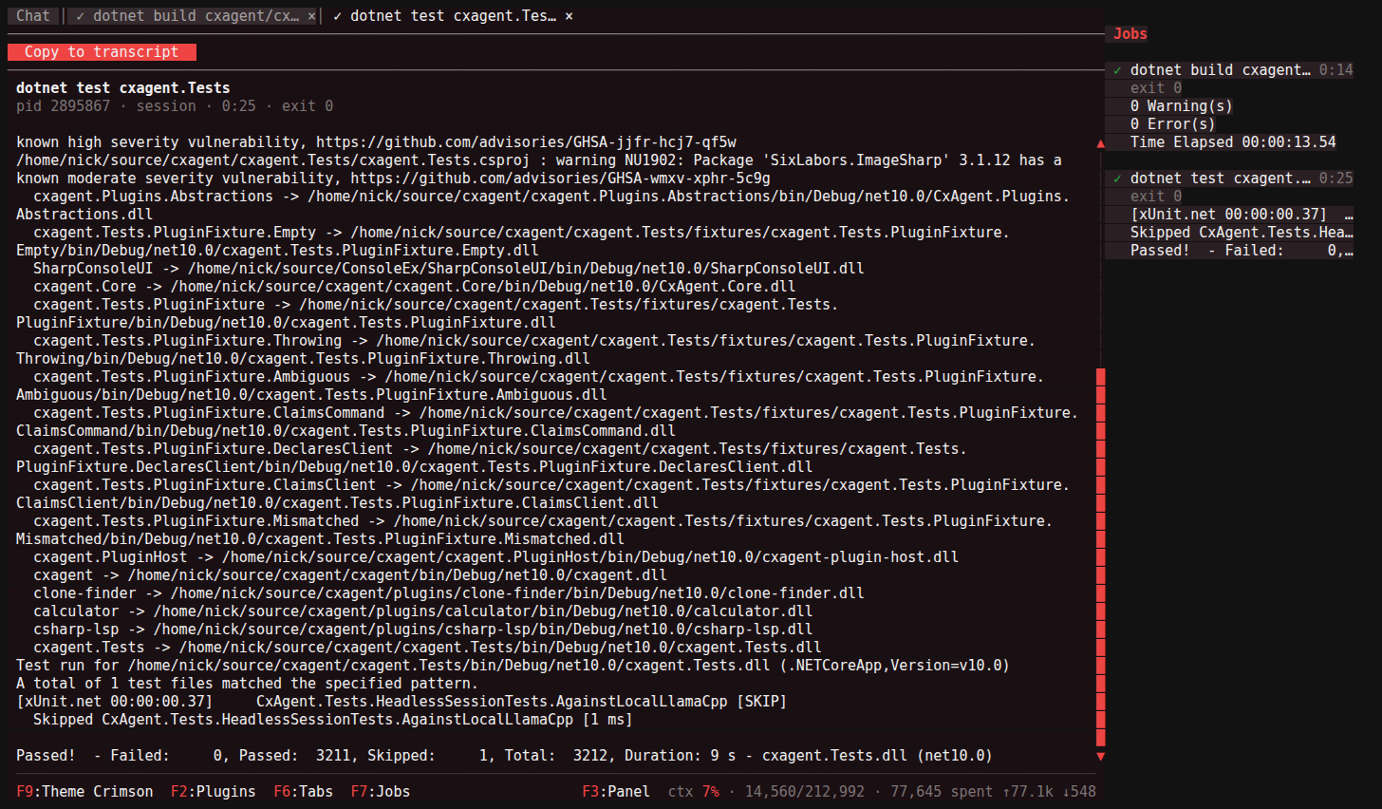Image resolution: width=1382 pixels, height=809 pixels.
Task: Click the 'pid 2895867 · session · 0:25 · exit 0' line
Action: 175,106
